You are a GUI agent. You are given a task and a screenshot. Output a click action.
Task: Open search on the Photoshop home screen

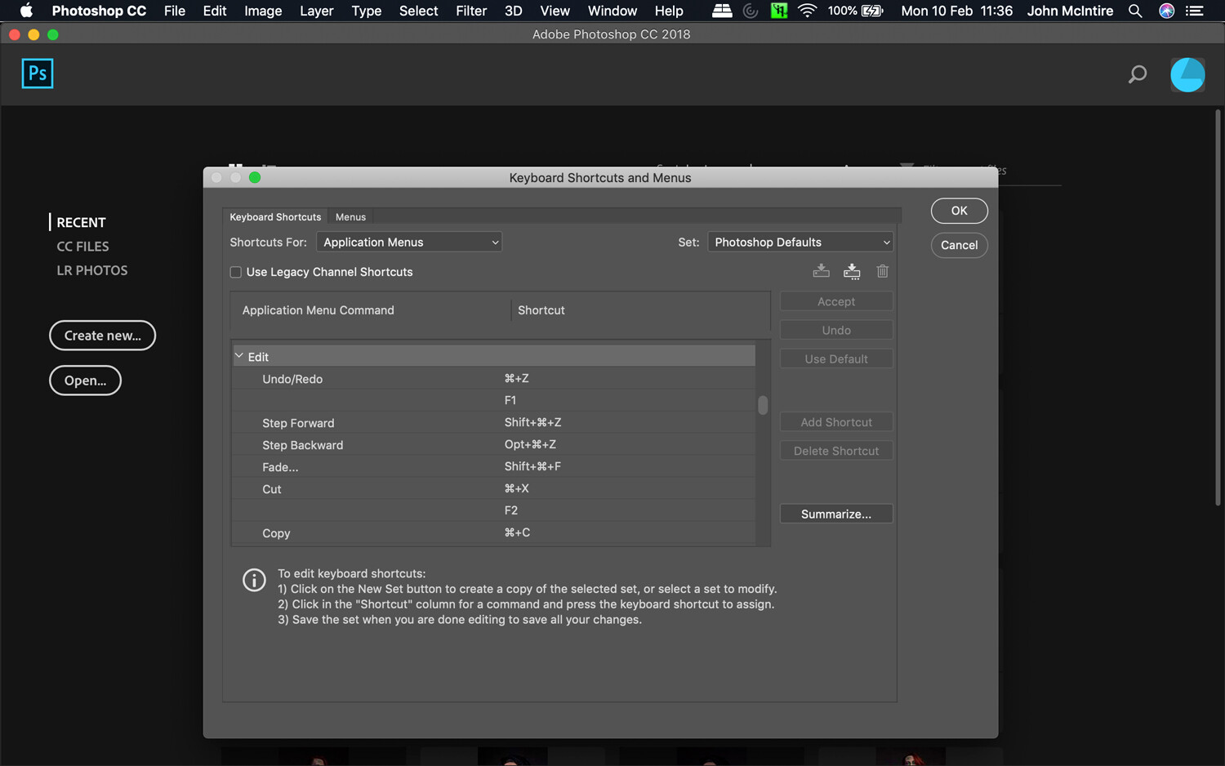pyautogui.click(x=1137, y=74)
